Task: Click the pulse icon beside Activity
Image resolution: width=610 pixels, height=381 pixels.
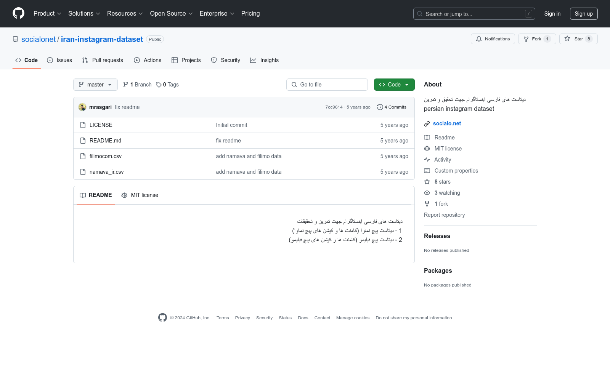Action: (x=427, y=160)
